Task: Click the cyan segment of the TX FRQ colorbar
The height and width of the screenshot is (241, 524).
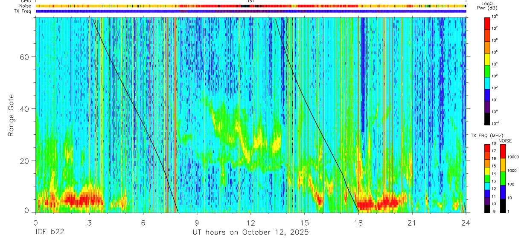Action: click(x=487, y=186)
